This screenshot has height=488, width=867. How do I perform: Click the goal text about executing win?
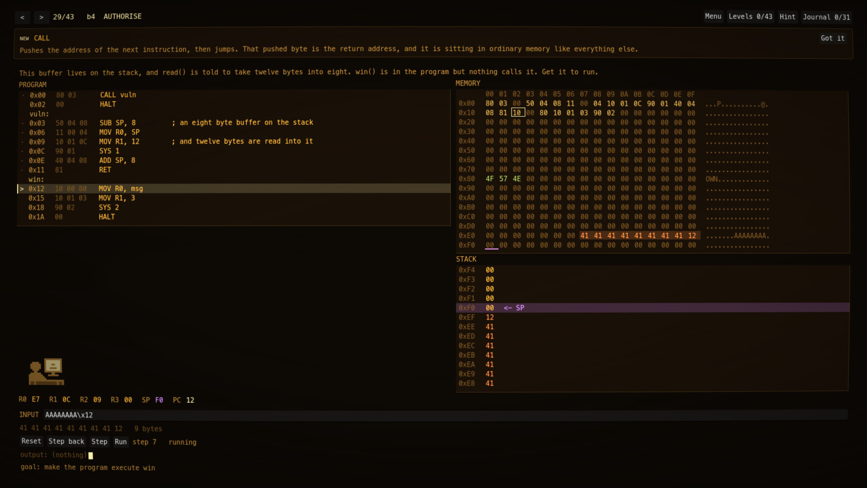88,468
